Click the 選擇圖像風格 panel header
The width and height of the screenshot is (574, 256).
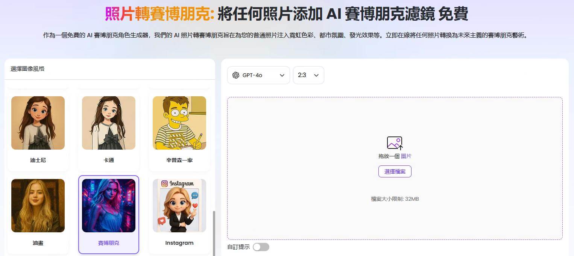click(27, 69)
